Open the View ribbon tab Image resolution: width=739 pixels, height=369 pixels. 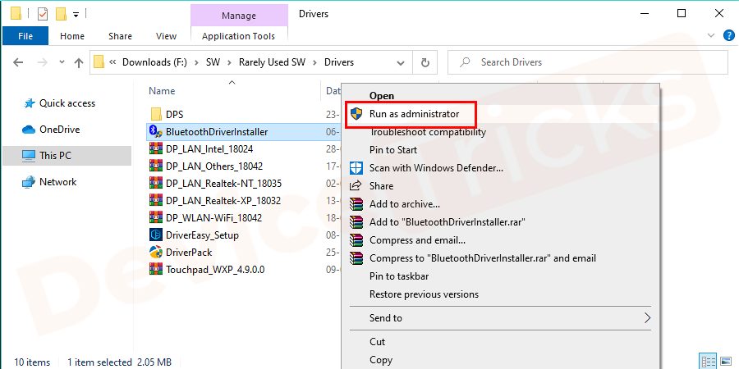[166, 36]
